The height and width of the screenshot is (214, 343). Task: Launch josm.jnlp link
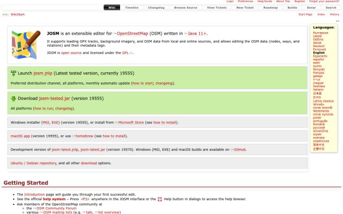point(43,73)
